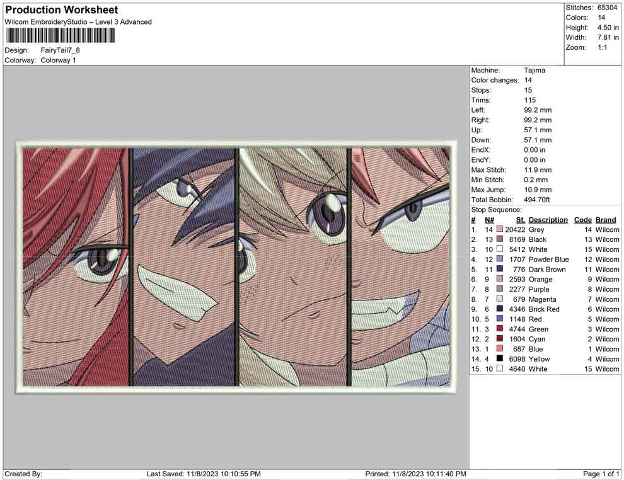Click the 'Production Worksheet' title
Screen dimensions: 624x480
point(61,10)
